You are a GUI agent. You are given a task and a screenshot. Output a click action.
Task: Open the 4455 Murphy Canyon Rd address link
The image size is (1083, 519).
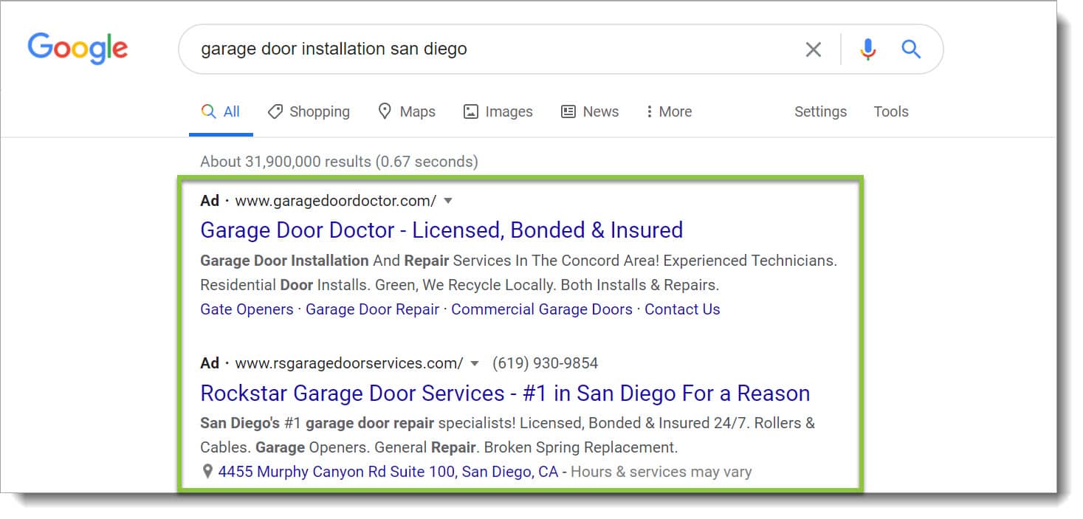coord(388,471)
